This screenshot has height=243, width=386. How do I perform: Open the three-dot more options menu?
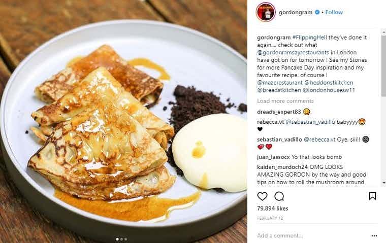[x=374, y=236]
